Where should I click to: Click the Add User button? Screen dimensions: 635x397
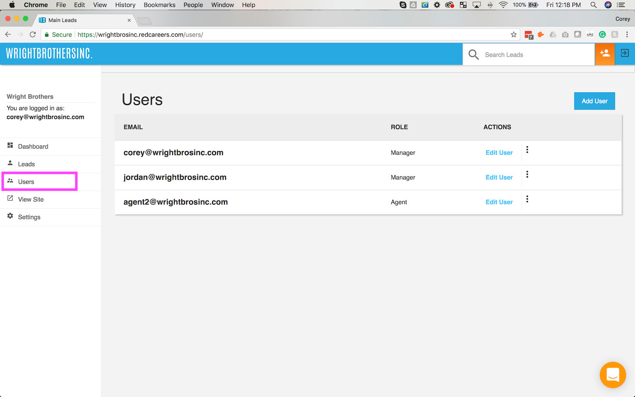click(594, 101)
